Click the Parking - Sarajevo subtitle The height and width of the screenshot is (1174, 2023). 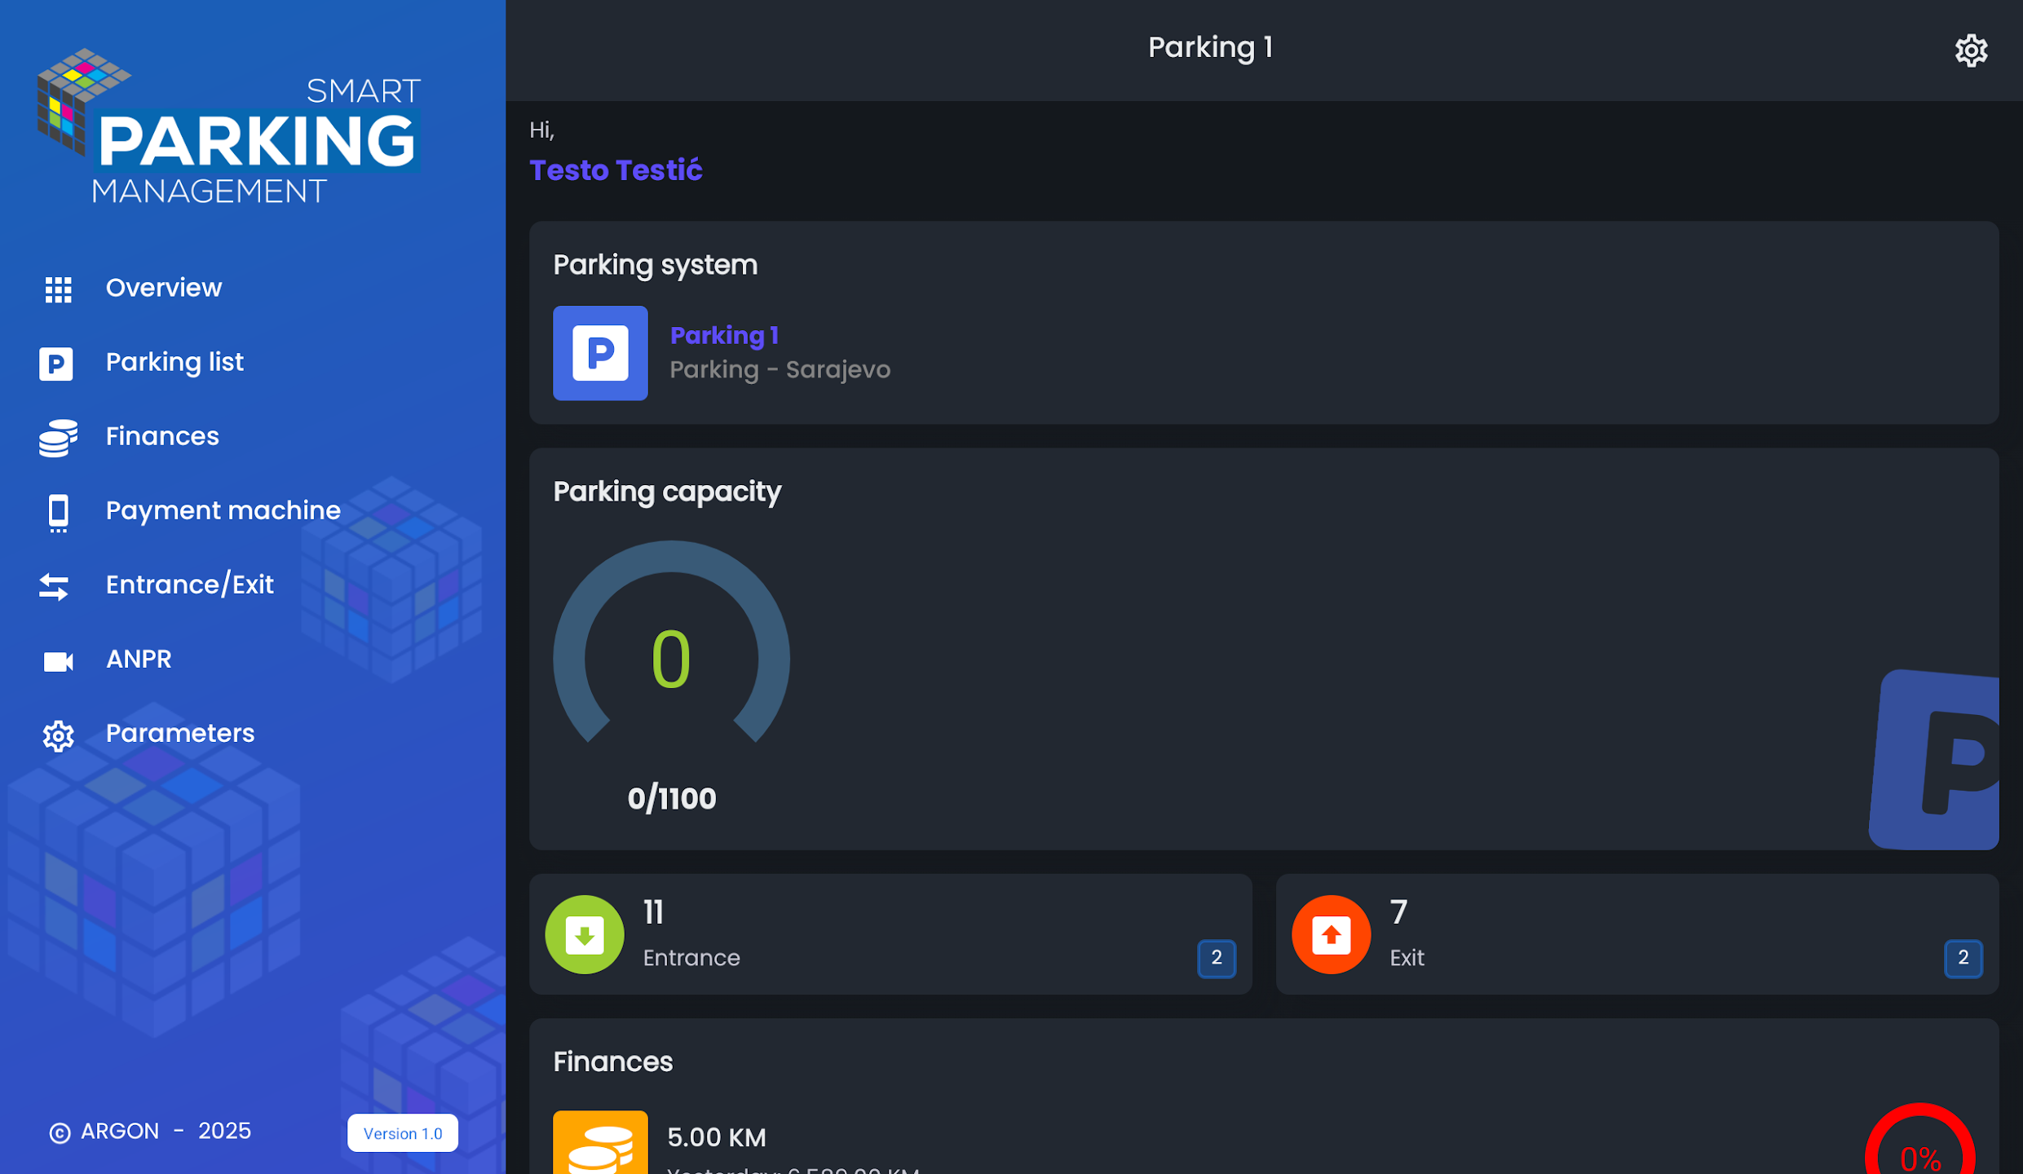coord(780,370)
